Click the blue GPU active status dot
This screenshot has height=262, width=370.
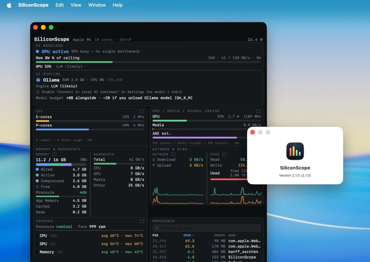[x=37, y=52]
